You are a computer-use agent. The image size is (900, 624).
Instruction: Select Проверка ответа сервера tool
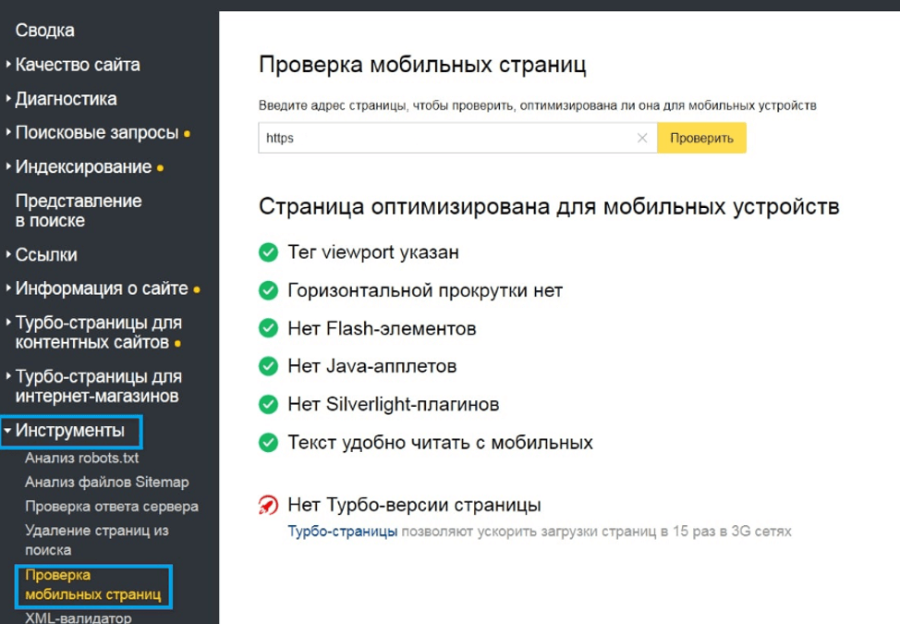(112, 507)
